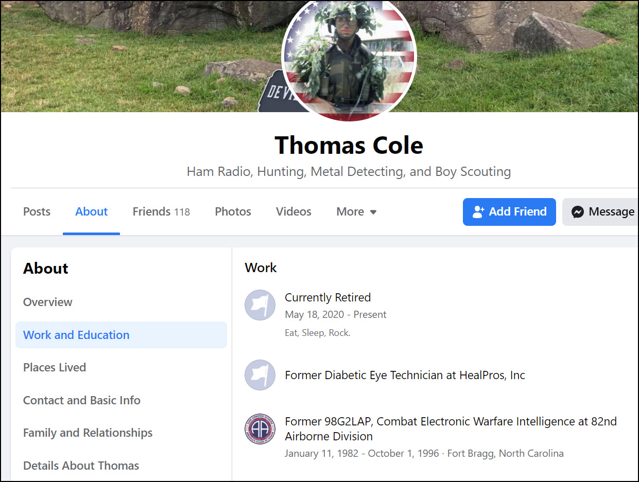Show Contact and Basic Info
Screen dimensions: 639x482
click(82, 400)
